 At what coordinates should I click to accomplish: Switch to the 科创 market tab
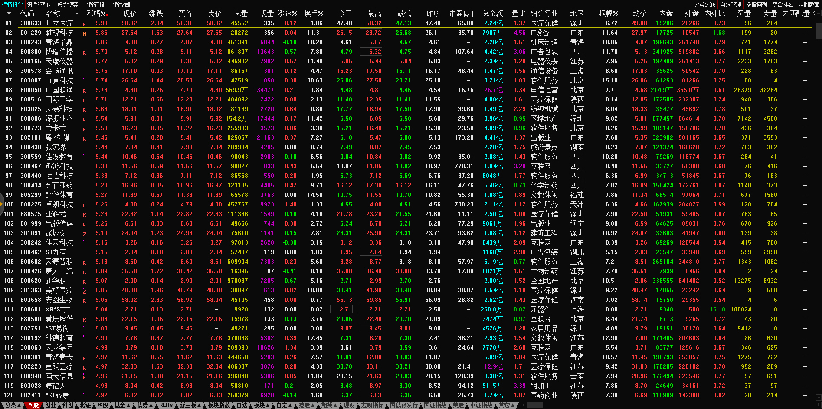pos(68,405)
